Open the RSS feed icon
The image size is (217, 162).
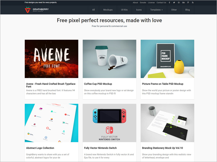[x=193, y=2]
